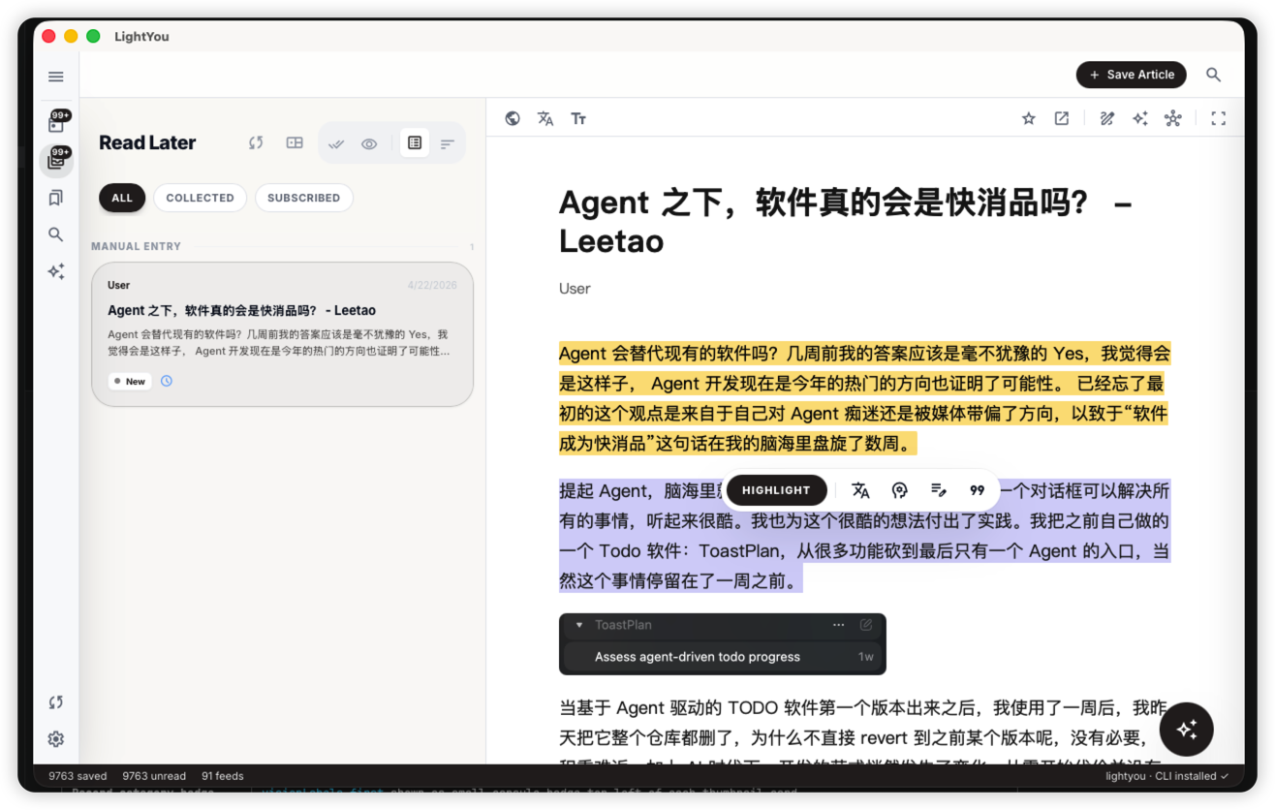Open the annotate pen tool

(1106, 118)
